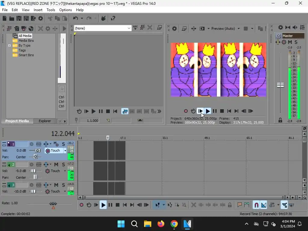
Task: Click the trimmer timecode field 1.1.000
Action: point(89,121)
